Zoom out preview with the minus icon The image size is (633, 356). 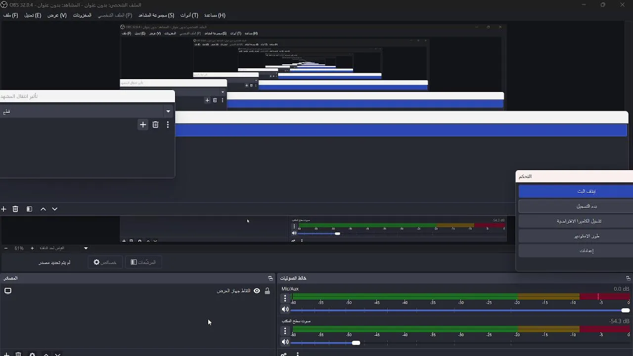tap(6, 248)
